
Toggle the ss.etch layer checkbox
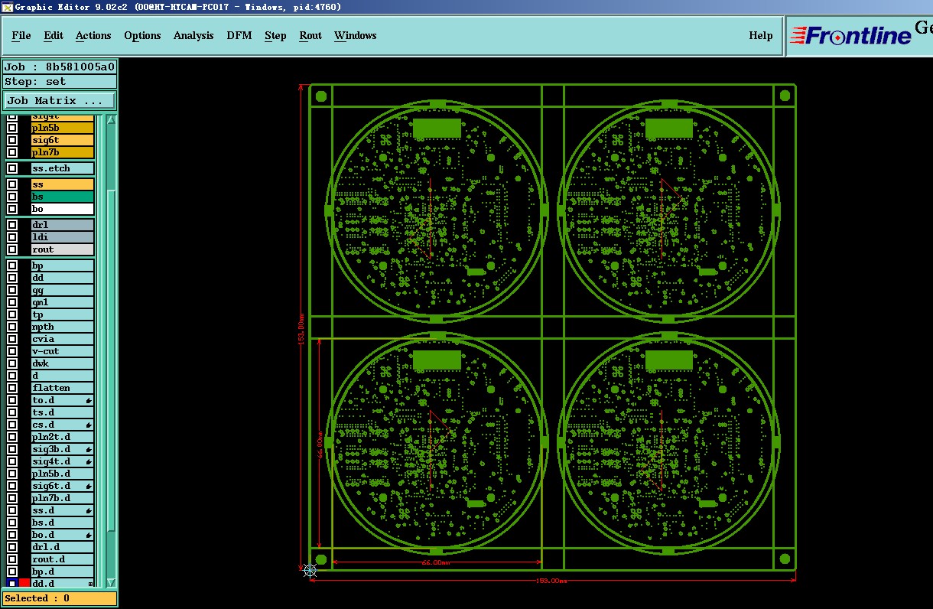12,168
